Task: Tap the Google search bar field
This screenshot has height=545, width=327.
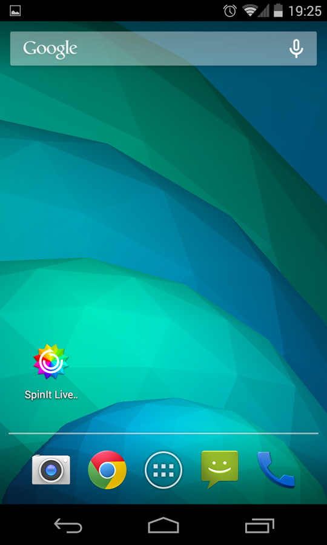Action: (x=163, y=48)
